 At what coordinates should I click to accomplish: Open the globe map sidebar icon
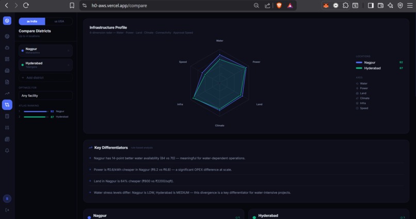(7, 36)
